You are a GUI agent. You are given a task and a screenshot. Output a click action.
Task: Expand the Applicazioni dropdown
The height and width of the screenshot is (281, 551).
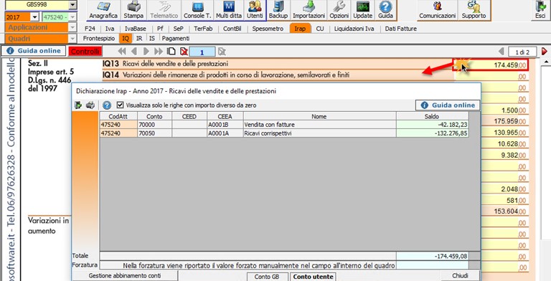[72, 27]
